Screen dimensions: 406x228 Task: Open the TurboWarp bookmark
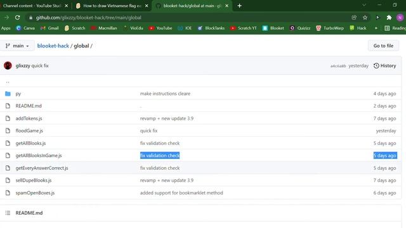(x=330, y=28)
